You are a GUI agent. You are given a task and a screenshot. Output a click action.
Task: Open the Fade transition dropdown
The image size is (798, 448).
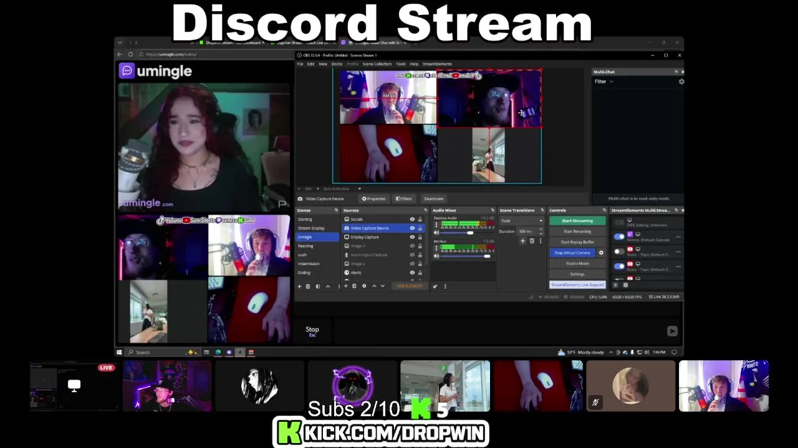coord(521,220)
